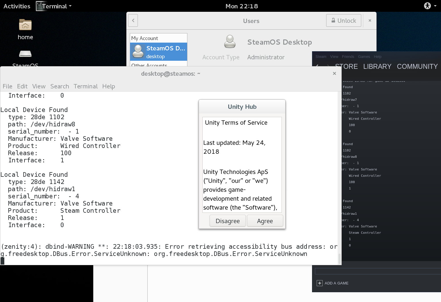
Task: Close the desktop@steamos terminal window
Action: 334,73
